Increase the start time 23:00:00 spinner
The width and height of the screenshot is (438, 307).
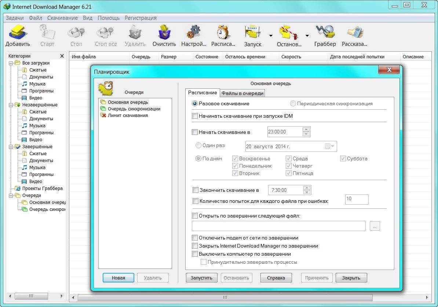coord(306,129)
